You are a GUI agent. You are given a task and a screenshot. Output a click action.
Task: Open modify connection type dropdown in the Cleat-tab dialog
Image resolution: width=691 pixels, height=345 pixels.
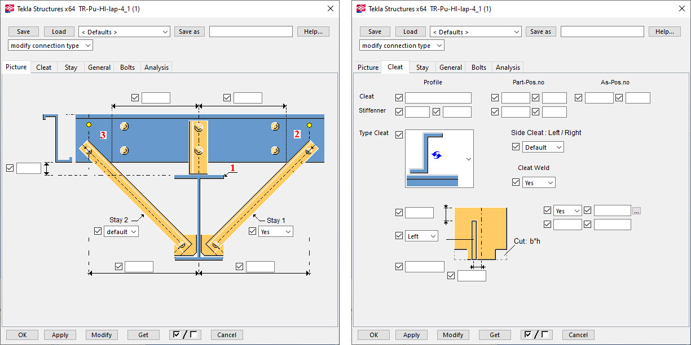coord(402,46)
